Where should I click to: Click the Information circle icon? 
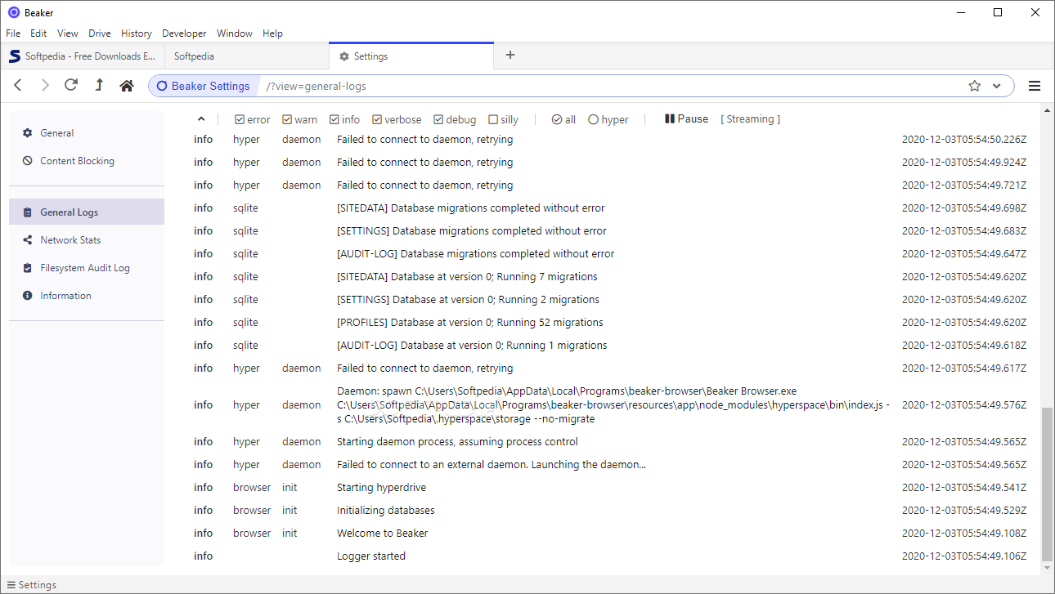coord(28,296)
